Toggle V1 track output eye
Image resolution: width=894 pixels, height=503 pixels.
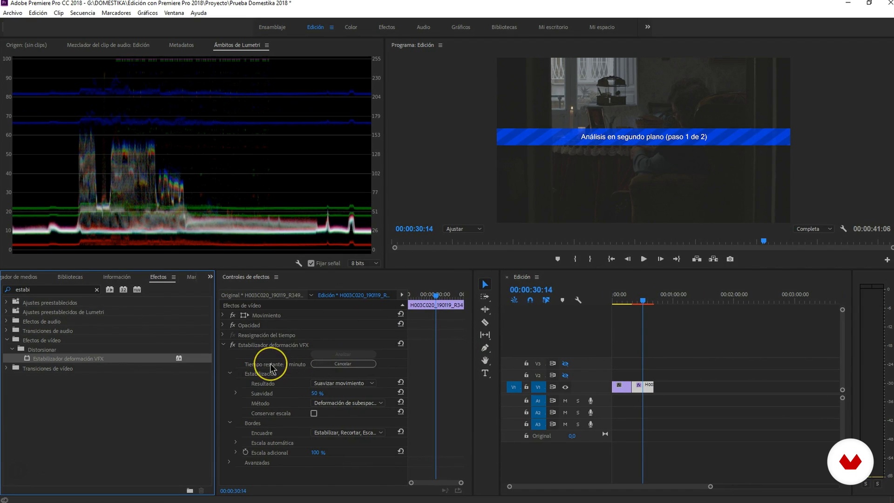(565, 387)
